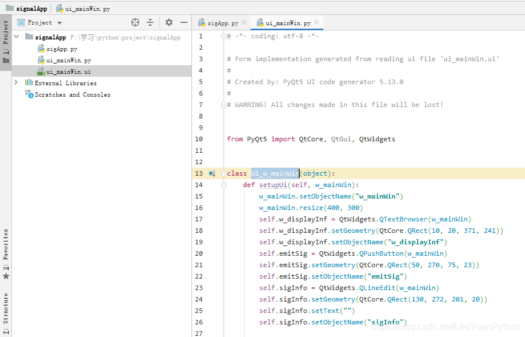
Task: Click the Scratches and Consoles icon
Action: (x=29, y=94)
